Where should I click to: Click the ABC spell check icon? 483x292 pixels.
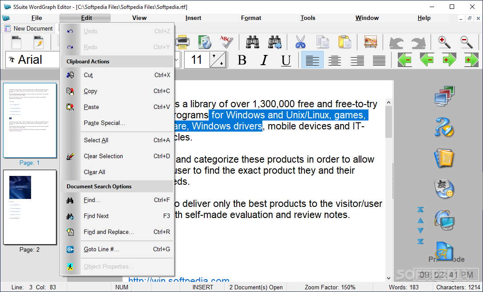[226, 42]
